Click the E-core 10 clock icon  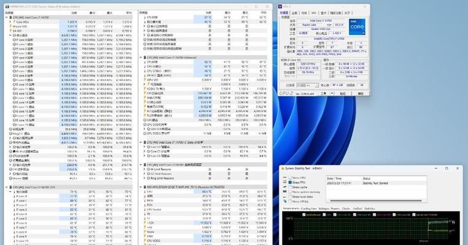click(14, 85)
